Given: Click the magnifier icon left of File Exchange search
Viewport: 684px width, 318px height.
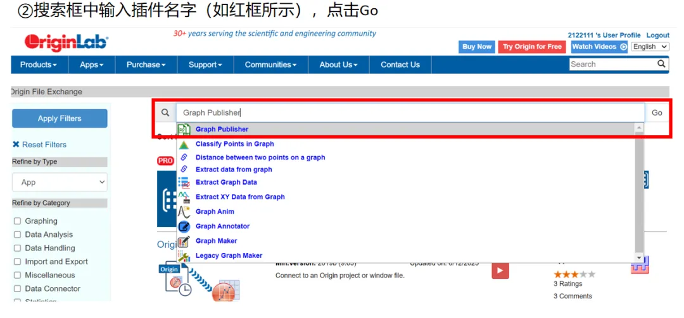Looking at the screenshot, I should point(165,113).
